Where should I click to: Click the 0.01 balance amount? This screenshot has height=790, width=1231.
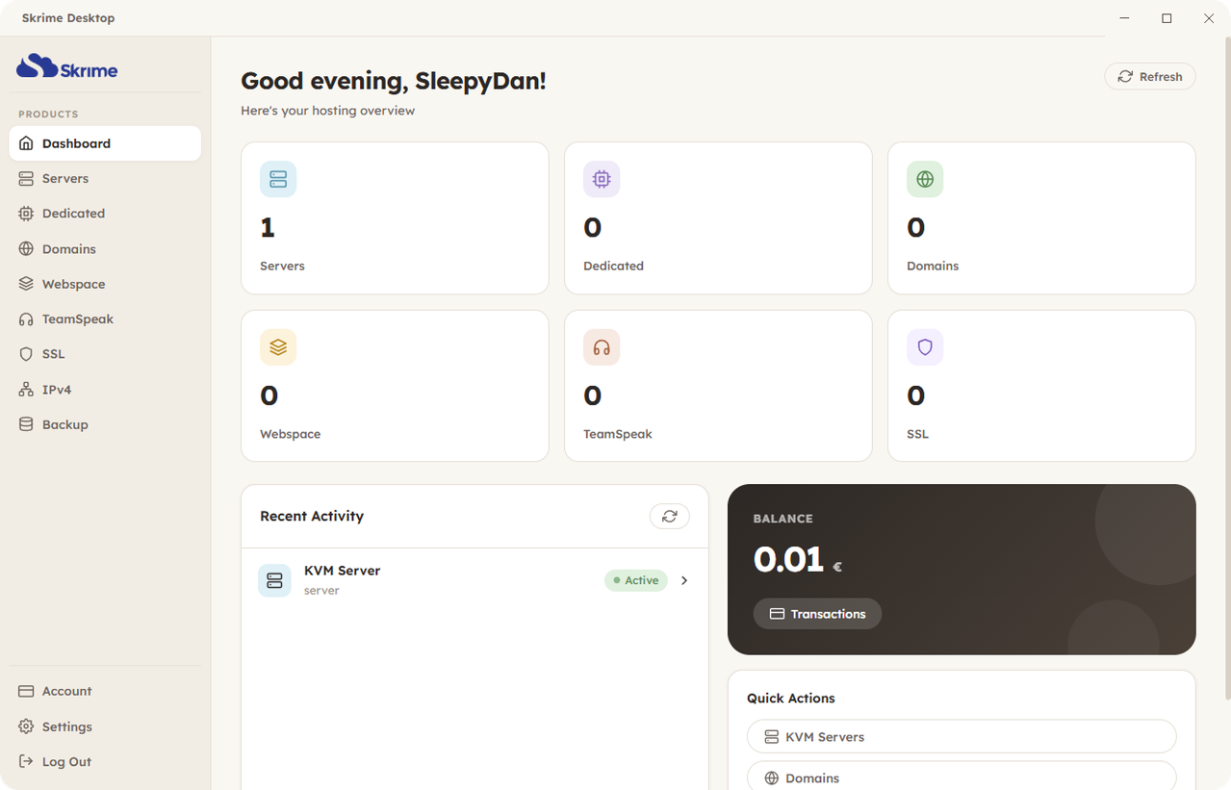click(788, 559)
